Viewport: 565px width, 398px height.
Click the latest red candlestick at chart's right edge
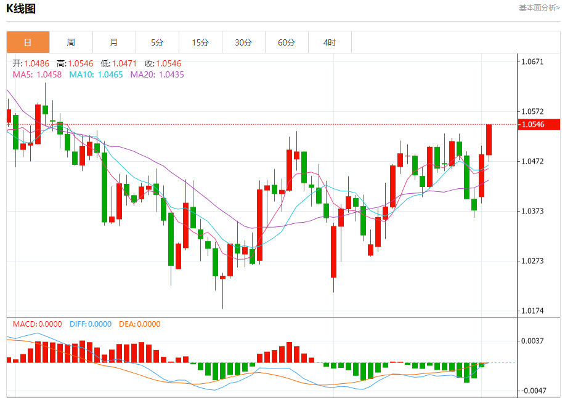click(x=489, y=140)
